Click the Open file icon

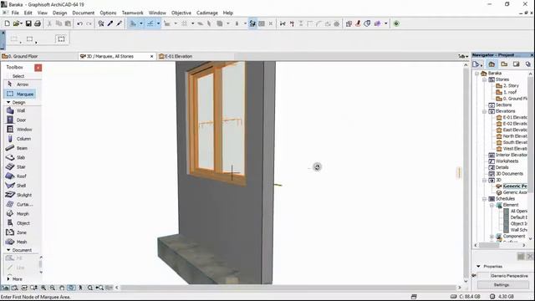[16, 23]
